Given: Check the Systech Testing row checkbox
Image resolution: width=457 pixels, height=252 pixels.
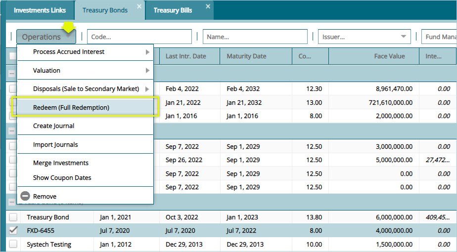Looking at the screenshot, I should click(x=13, y=244).
